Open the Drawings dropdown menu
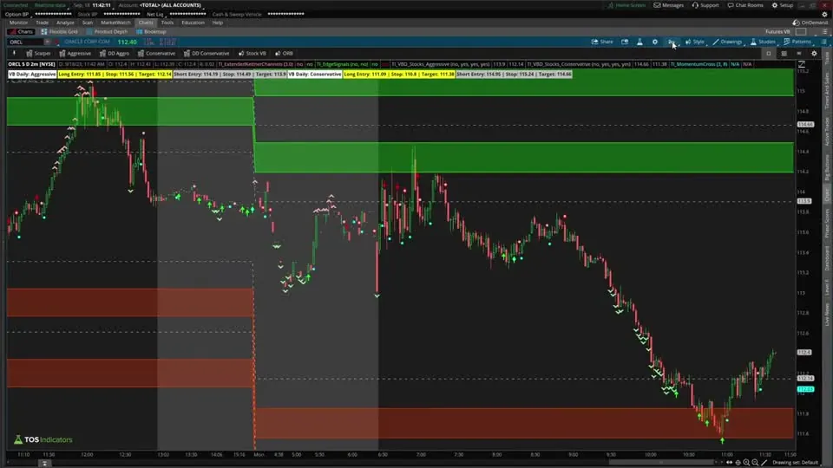 (727, 42)
